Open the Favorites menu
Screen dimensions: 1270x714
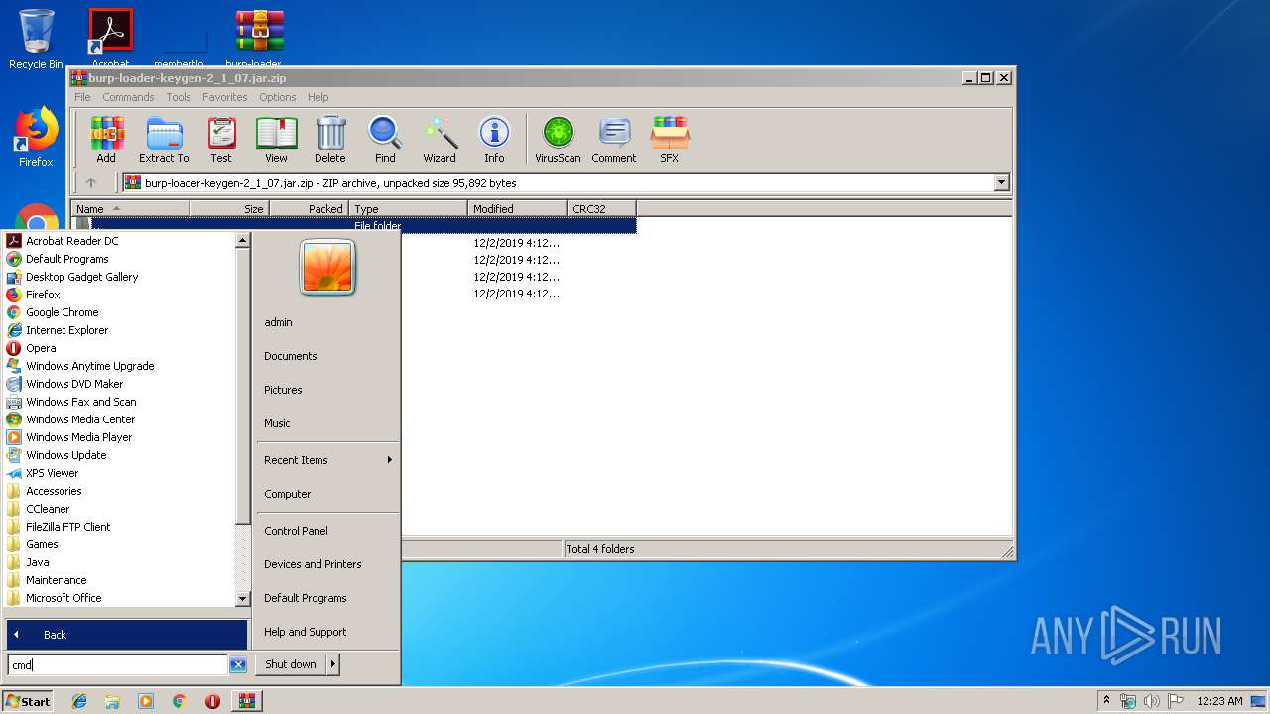point(225,97)
